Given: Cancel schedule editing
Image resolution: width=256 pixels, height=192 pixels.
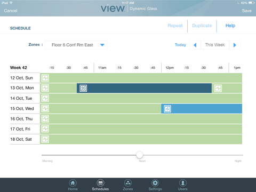Looking at the screenshot, I should point(11,11).
